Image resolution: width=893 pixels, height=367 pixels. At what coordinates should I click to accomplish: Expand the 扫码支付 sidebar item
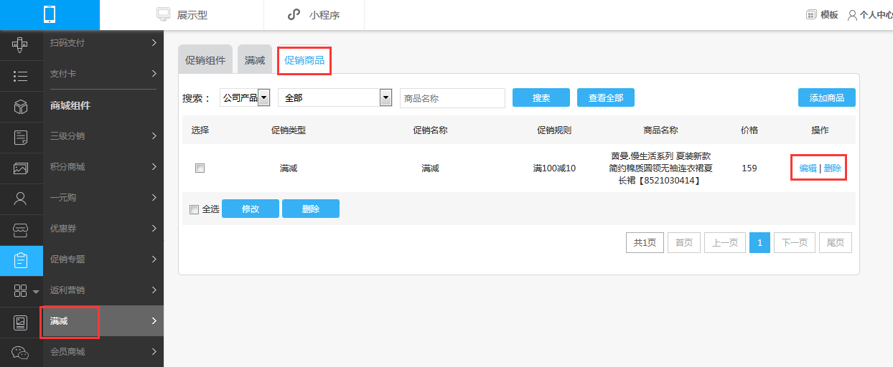pyautogui.click(x=103, y=43)
